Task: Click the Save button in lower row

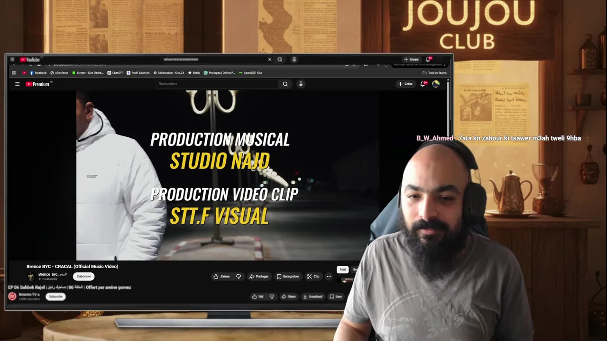Action: pyautogui.click(x=336, y=296)
